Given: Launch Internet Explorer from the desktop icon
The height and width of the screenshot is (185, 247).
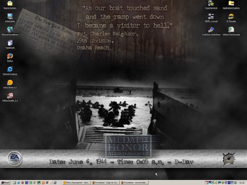Looking at the screenshot, I should pyautogui.click(x=10, y=71).
